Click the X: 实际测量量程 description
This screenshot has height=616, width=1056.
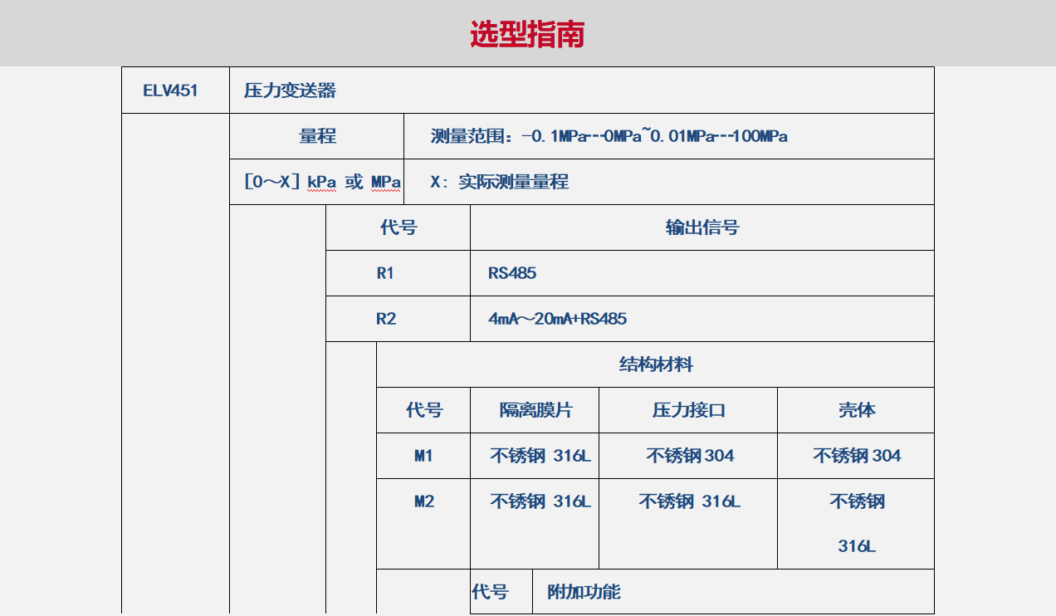coord(500,182)
